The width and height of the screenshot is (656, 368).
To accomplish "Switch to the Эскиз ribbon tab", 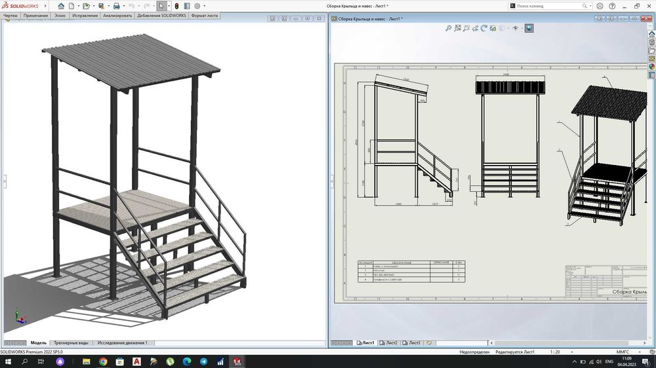I will [x=59, y=15].
